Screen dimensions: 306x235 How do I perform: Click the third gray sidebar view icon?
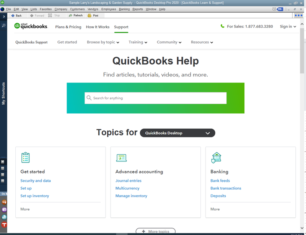coord(3,175)
